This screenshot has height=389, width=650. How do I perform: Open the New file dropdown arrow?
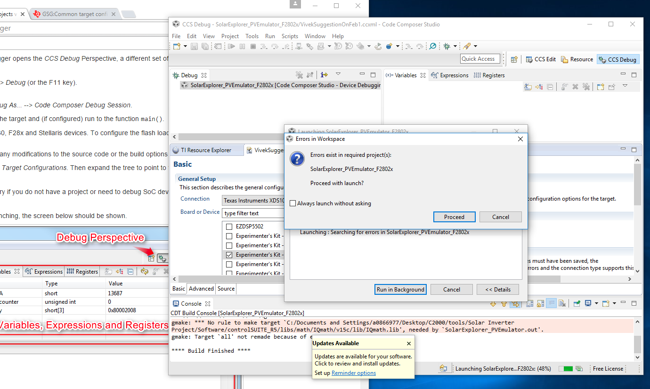(186, 46)
